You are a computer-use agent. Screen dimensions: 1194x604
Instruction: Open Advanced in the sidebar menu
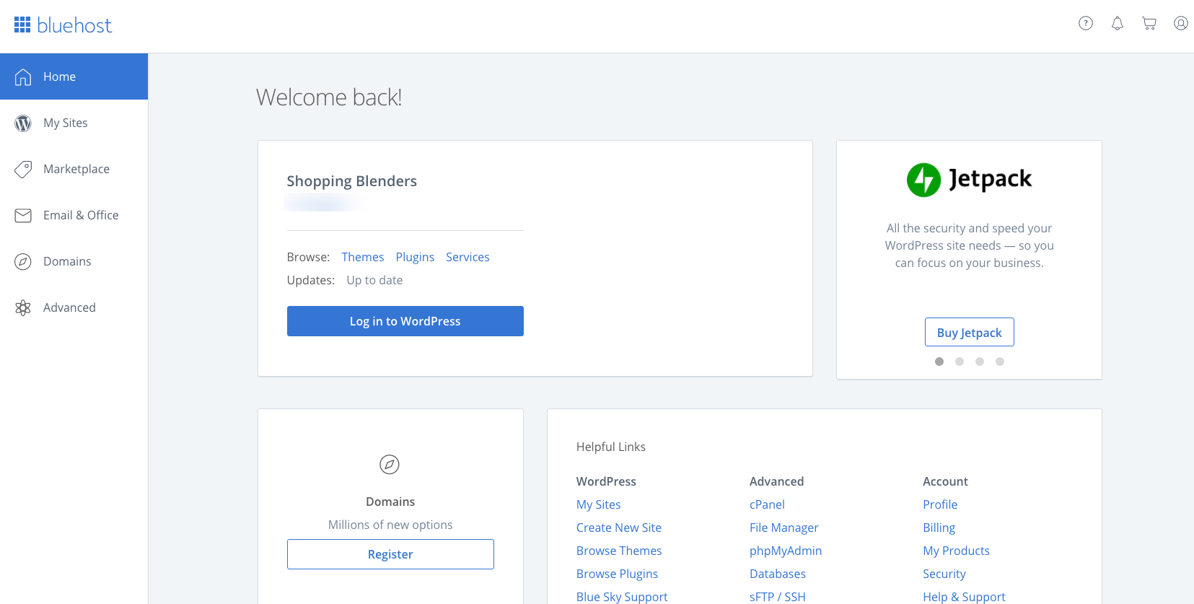[x=74, y=307]
